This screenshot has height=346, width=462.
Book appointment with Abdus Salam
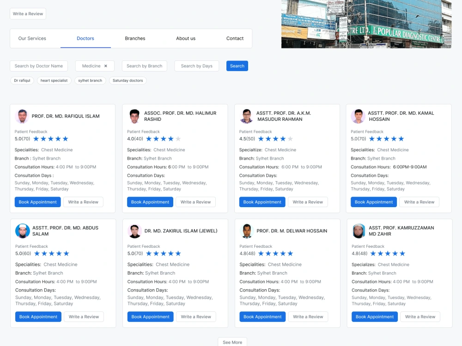(38, 316)
